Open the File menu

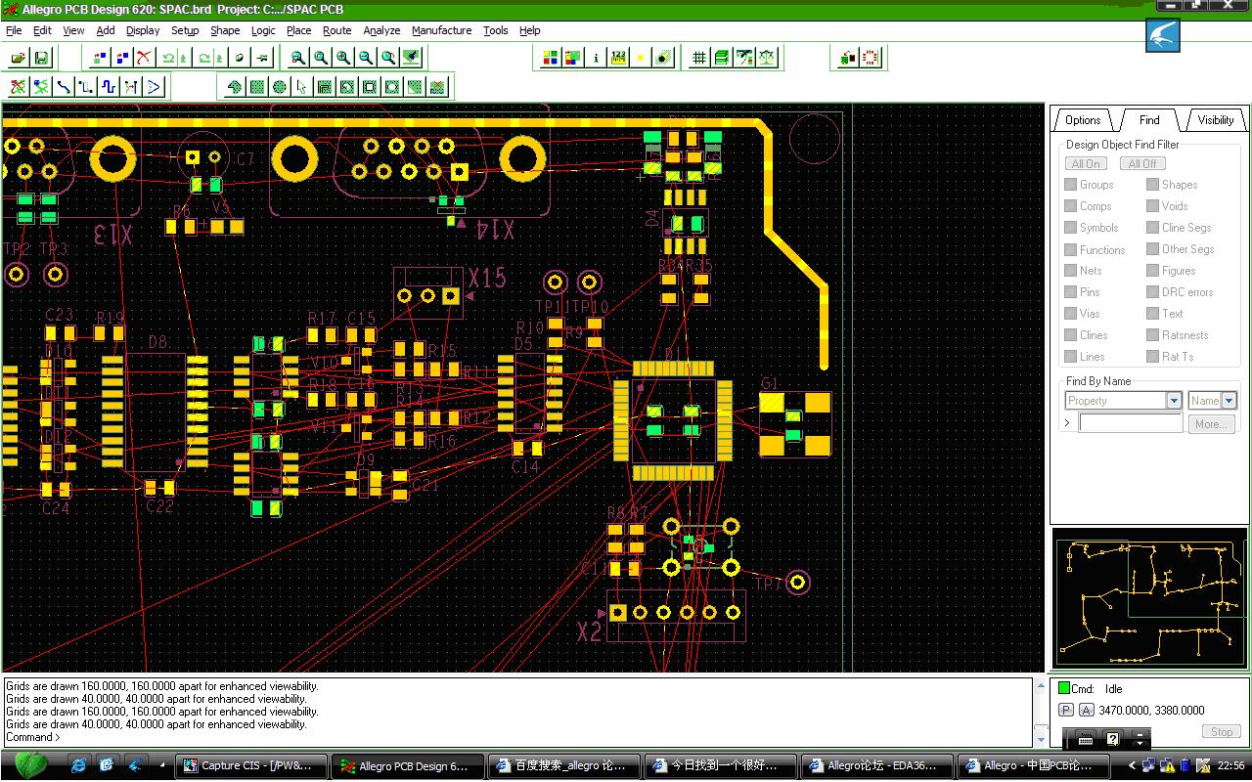tap(14, 30)
